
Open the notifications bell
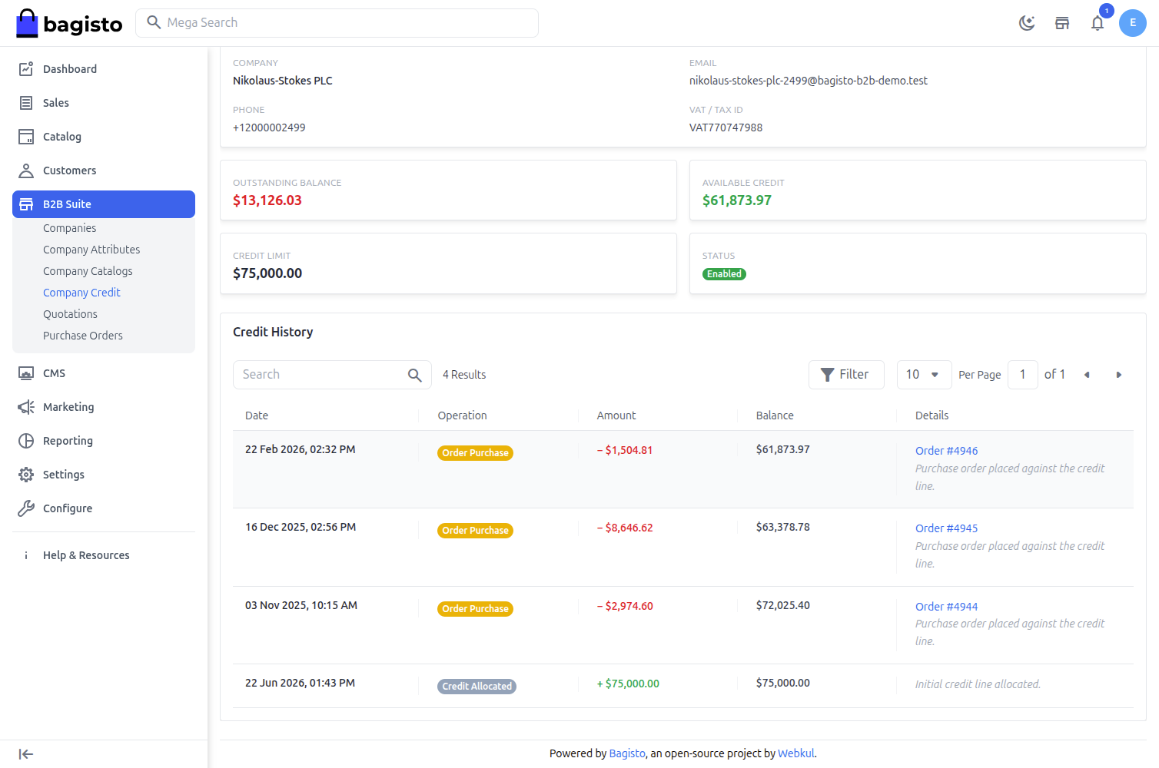pyautogui.click(x=1098, y=23)
